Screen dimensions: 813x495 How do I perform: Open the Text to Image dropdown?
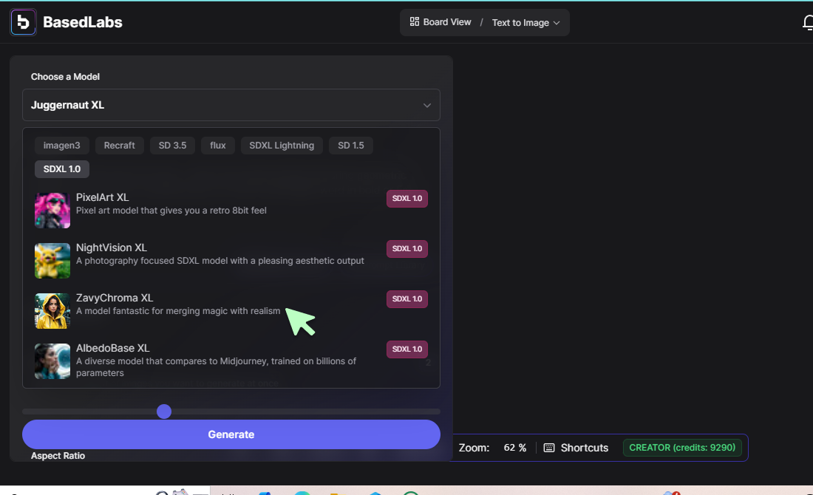click(525, 23)
